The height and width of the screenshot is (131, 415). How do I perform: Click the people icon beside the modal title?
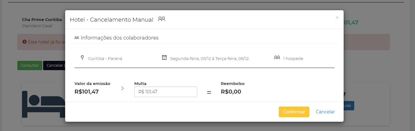[x=161, y=19]
